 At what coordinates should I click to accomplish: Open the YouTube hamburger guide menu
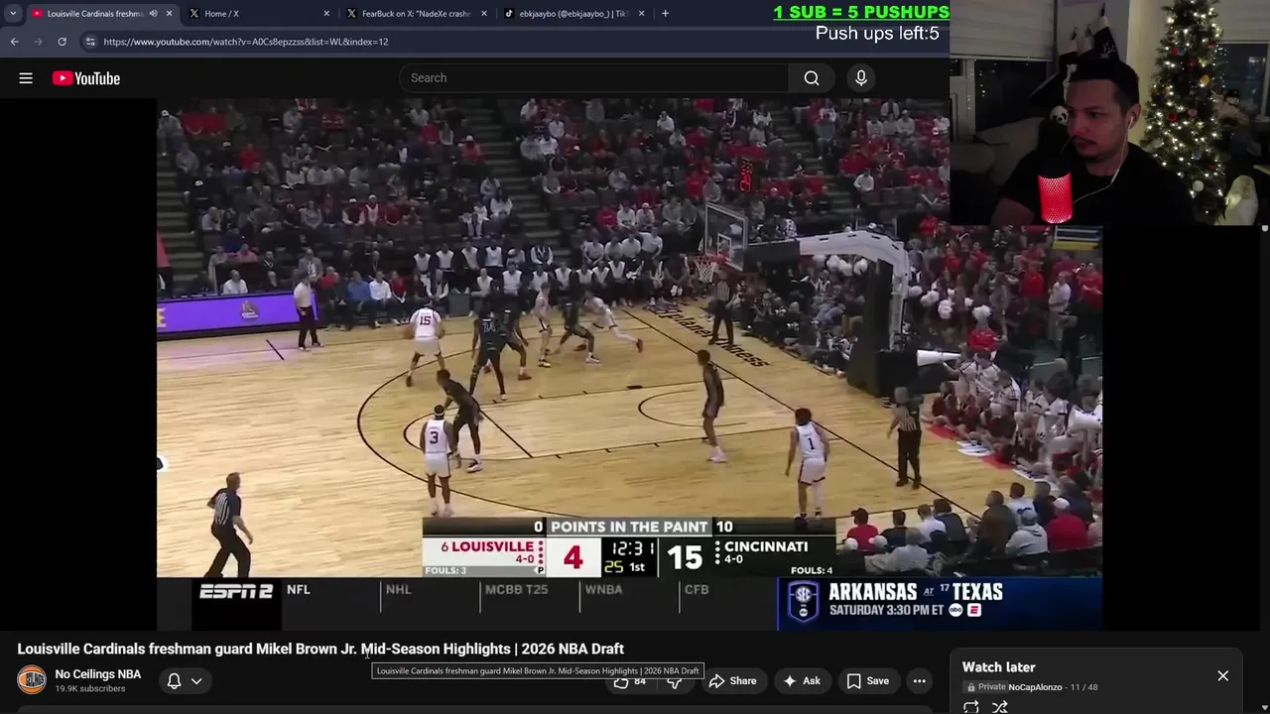pyautogui.click(x=26, y=78)
